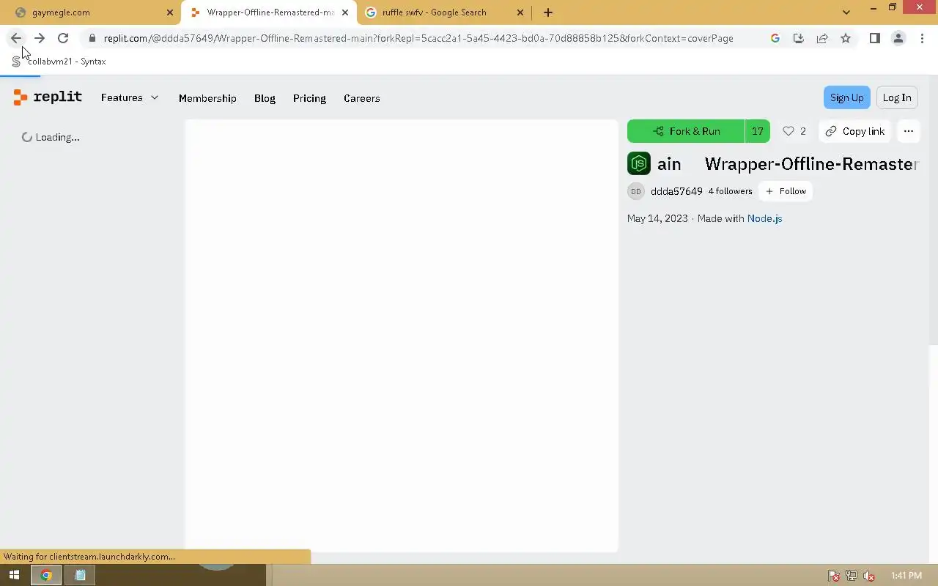Open Chrome profile avatar
Viewport: 938px width, 586px height.
point(898,38)
